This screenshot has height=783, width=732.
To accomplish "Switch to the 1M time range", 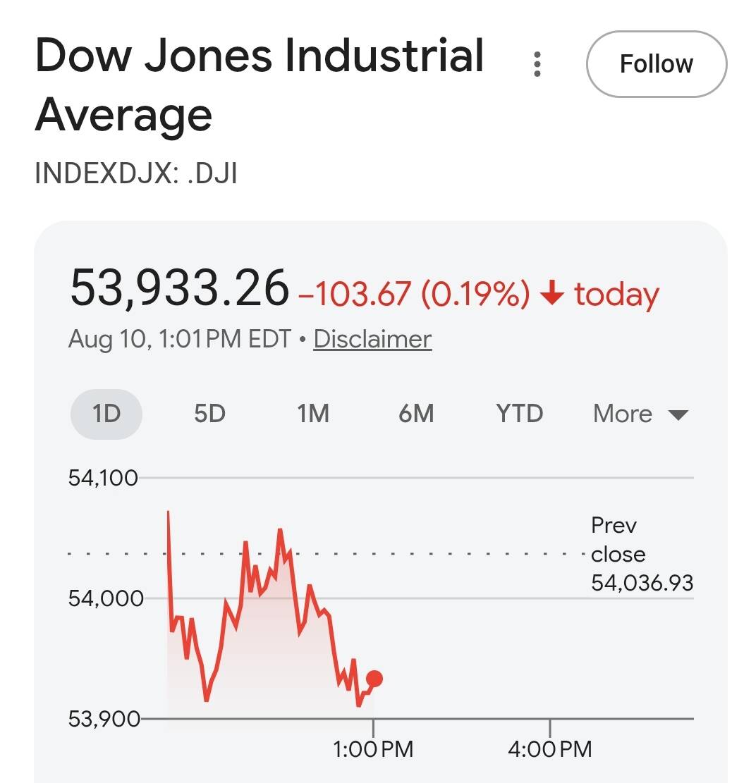I will (313, 414).
